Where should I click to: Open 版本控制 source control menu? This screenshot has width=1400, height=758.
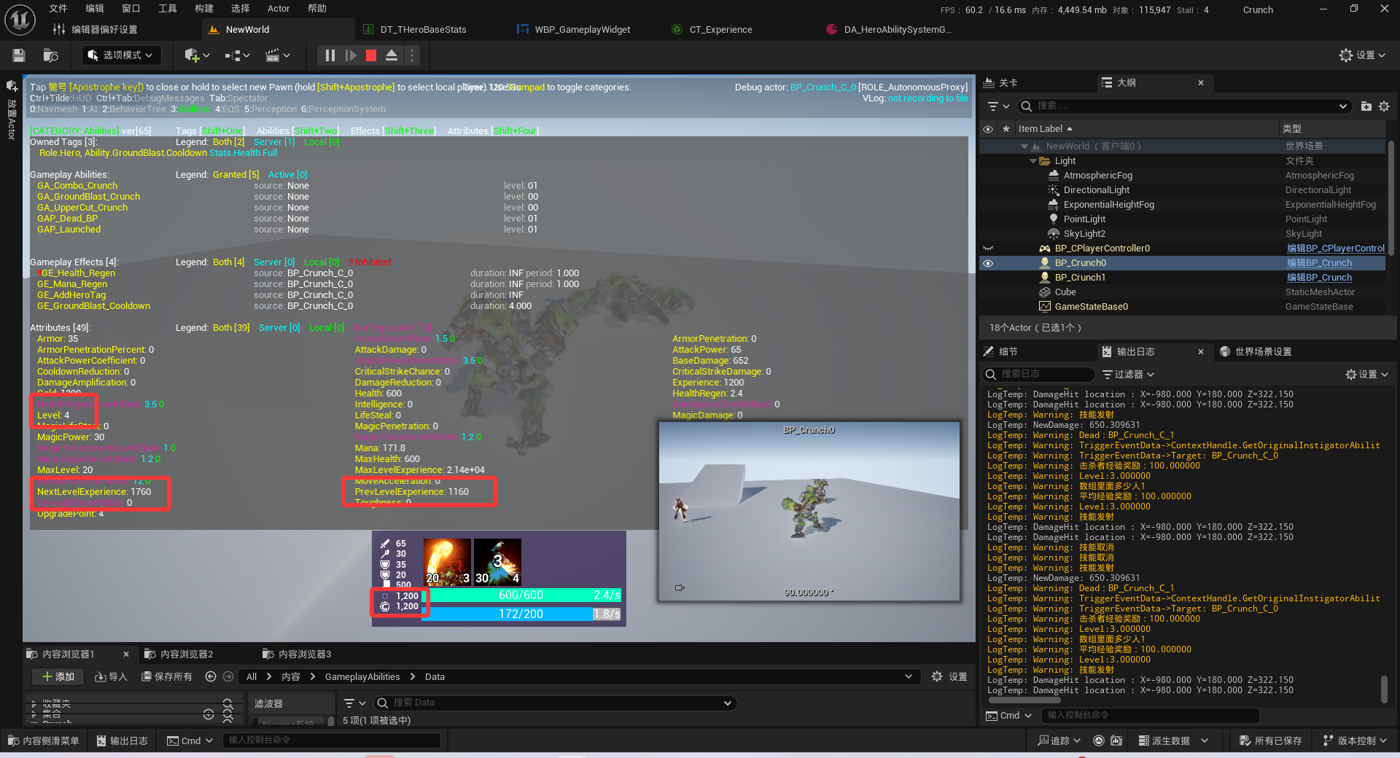pyautogui.click(x=1355, y=741)
